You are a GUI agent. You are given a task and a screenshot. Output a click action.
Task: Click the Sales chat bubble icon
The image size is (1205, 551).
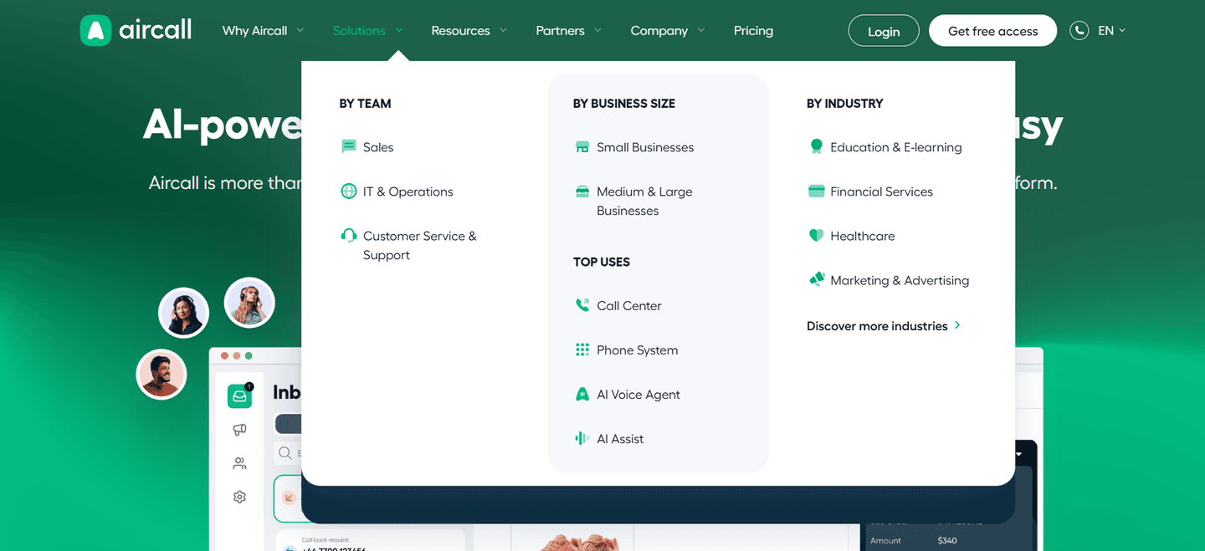(x=349, y=146)
